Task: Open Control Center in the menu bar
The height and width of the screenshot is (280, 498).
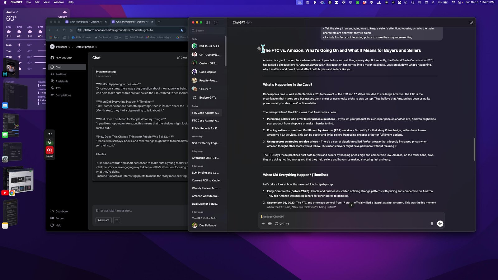Action: pyautogui.click(x=460, y=2)
